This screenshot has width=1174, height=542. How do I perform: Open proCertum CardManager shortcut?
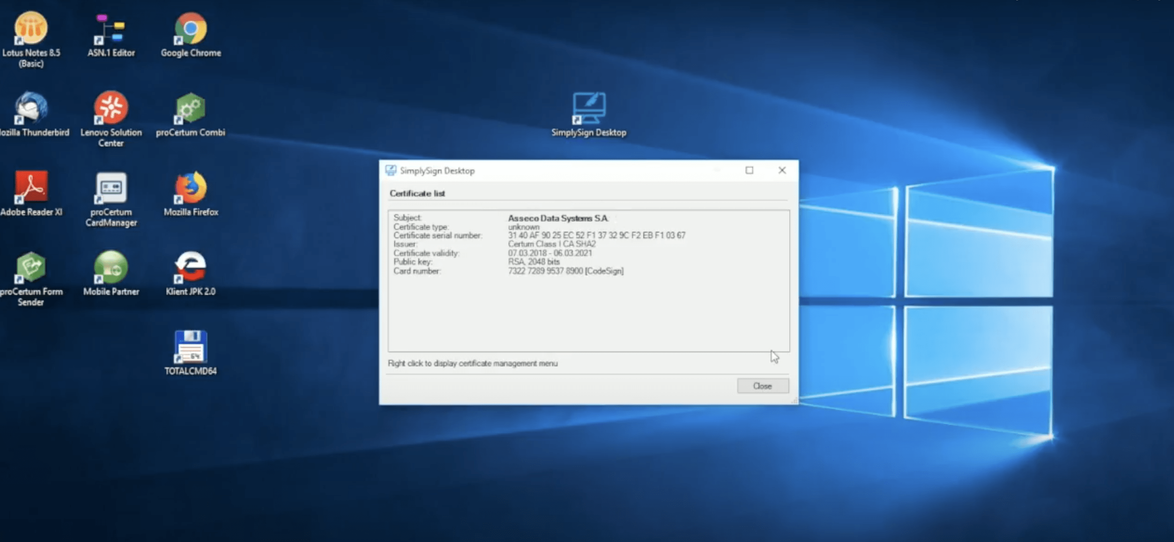click(111, 199)
